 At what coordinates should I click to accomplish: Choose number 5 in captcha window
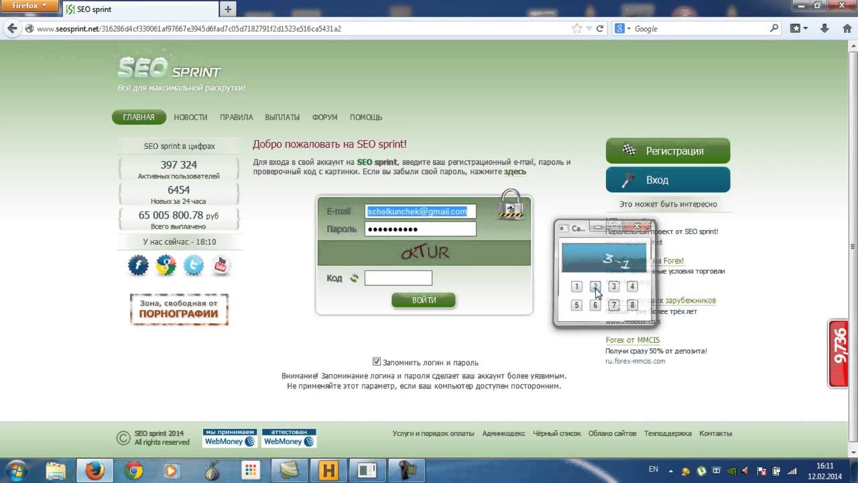click(576, 305)
